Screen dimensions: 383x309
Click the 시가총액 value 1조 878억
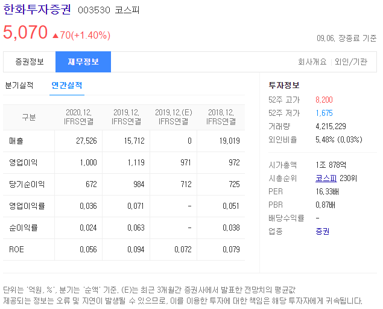(331, 165)
